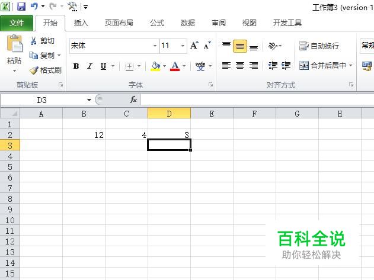Click the text orientation icon
The width and height of the screenshot is (374, 280).
tap(273, 46)
